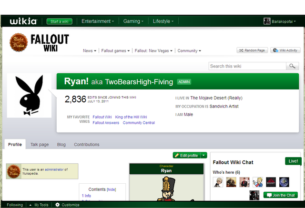Screen dimensions: 305x208
Task: Click the Wiki Activity button
Action: 285,50
